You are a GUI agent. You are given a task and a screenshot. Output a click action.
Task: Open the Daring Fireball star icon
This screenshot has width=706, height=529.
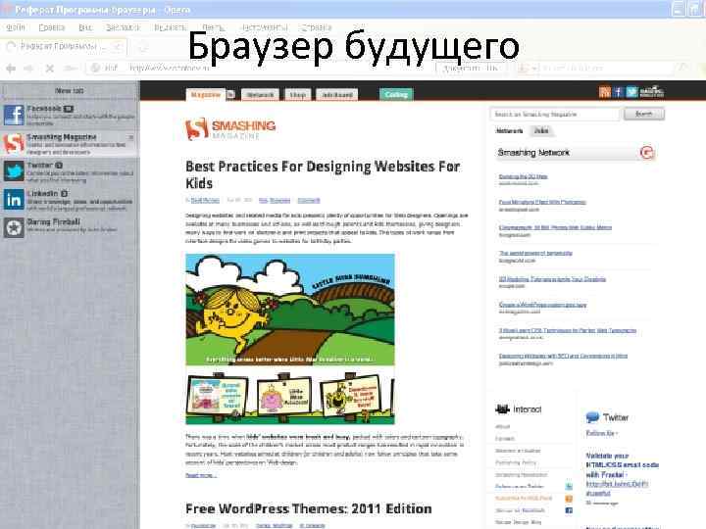(x=14, y=227)
